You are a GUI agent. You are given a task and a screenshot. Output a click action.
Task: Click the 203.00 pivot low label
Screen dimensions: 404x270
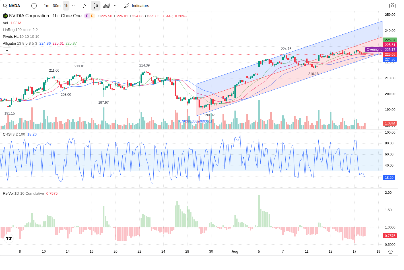point(66,95)
